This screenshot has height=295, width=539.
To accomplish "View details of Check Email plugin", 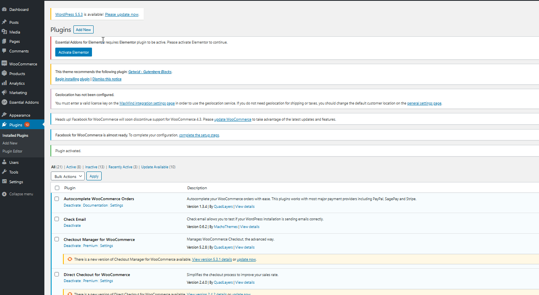I will (x=250, y=227).
